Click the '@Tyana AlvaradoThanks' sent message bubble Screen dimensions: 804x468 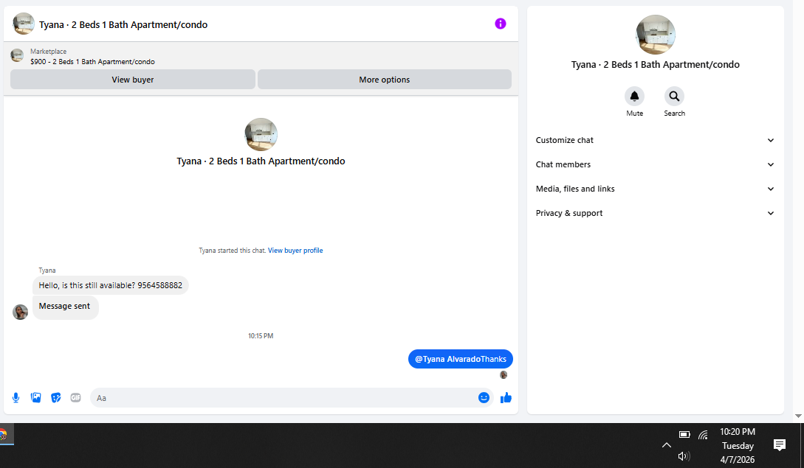[461, 359]
